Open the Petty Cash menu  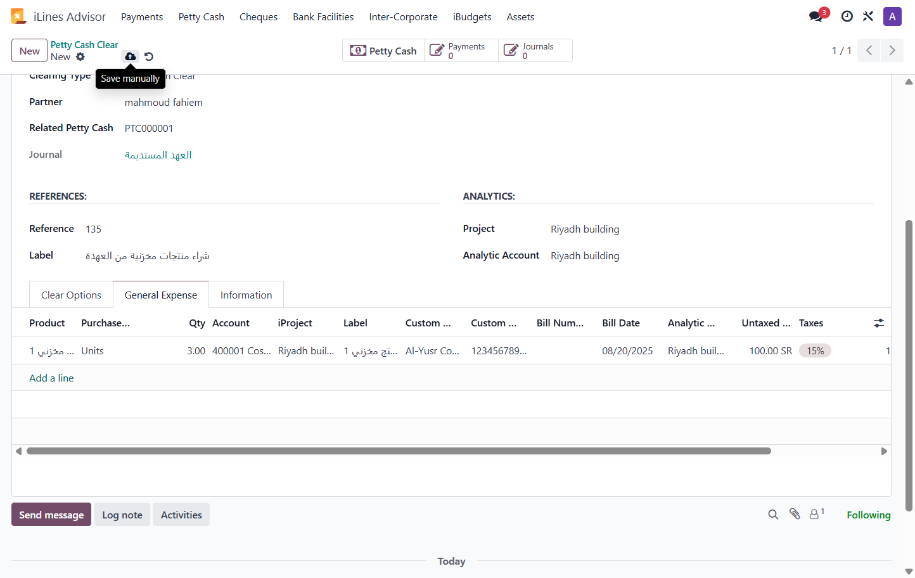[202, 17]
